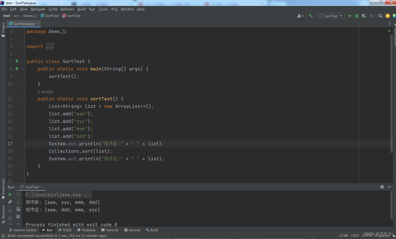Click the CRLF line separator in status bar
This screenshot has height=239, width=396.
click(355, 235)
